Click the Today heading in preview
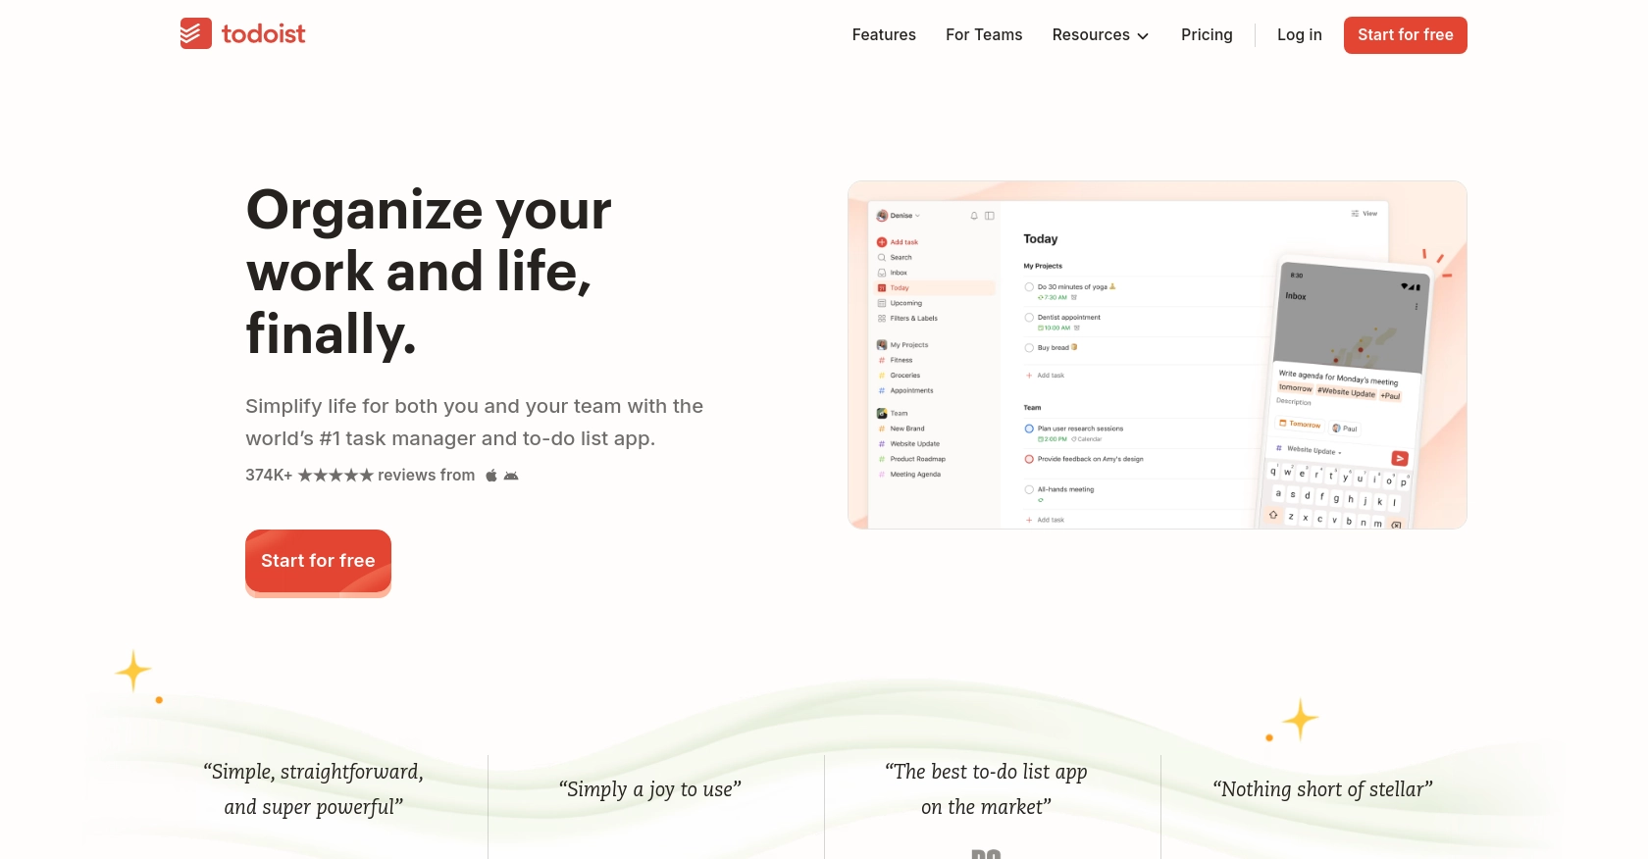This screenshot has height=859, width=1648. 1041,239
